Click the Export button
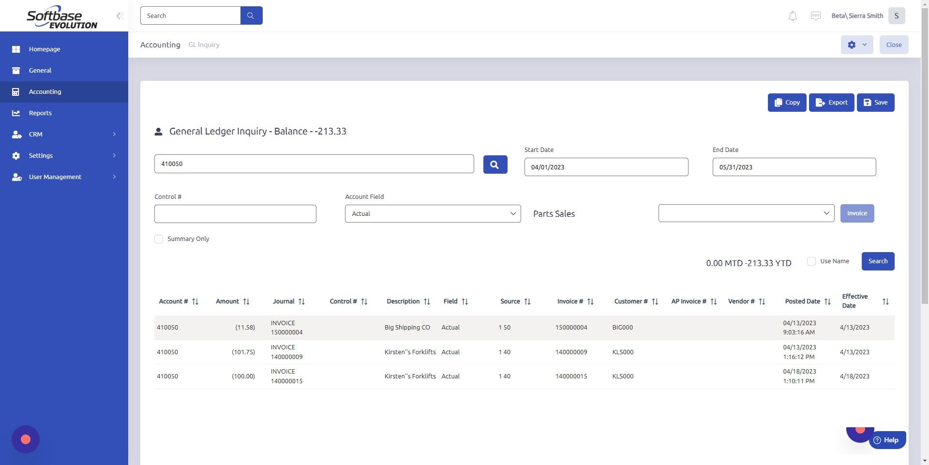The height and width of the screenshot is (465, 929). pyautogui.click(x=831, y=103)
